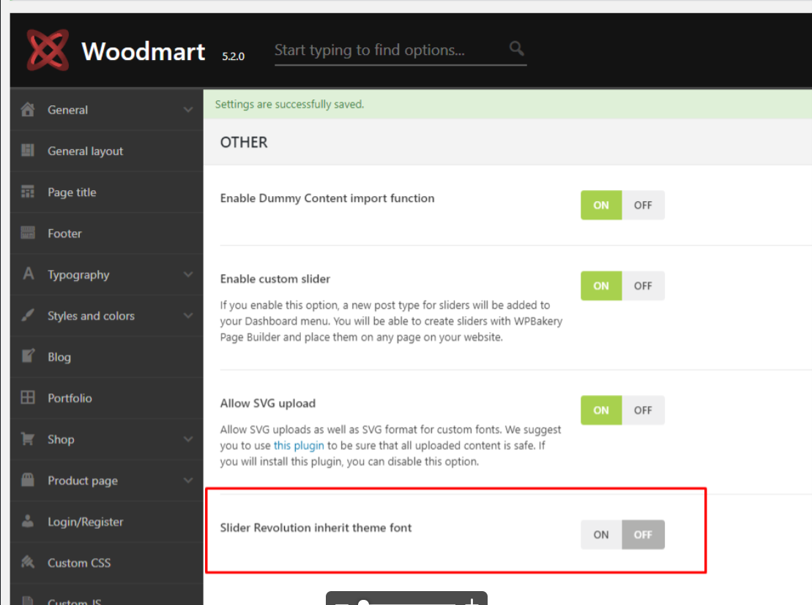Open Styles and colors settings
This screenshot has height=605, width=812.
pos(107,316)
